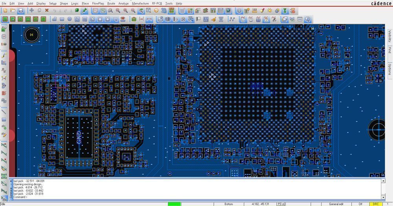Open the RF-PCB menu

[x=157, y=4]
